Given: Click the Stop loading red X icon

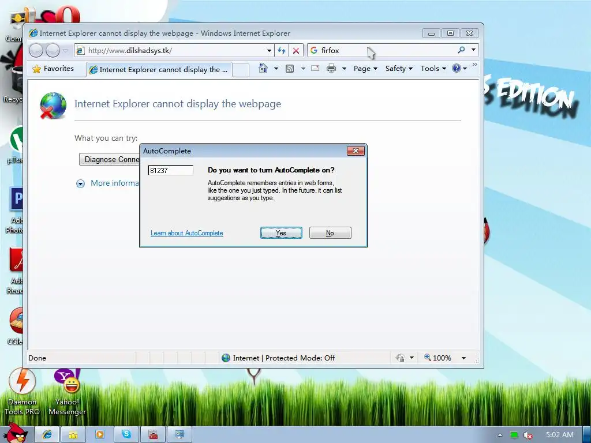Looking at the screenshot, I should (x=296, y=51).
